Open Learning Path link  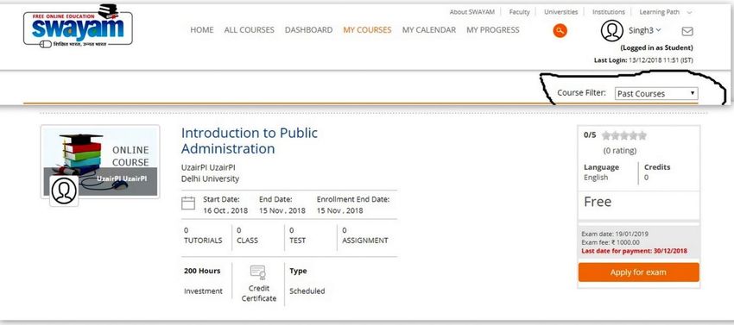point(659,12)
